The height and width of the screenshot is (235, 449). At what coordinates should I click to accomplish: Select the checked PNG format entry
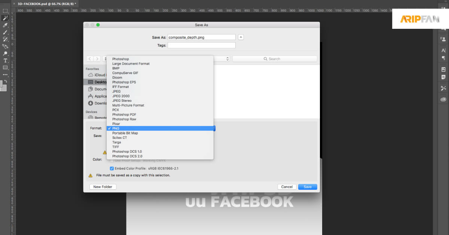[160, 128]
